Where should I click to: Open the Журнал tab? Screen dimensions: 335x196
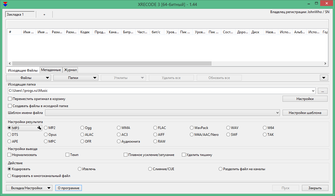(70, 70)
